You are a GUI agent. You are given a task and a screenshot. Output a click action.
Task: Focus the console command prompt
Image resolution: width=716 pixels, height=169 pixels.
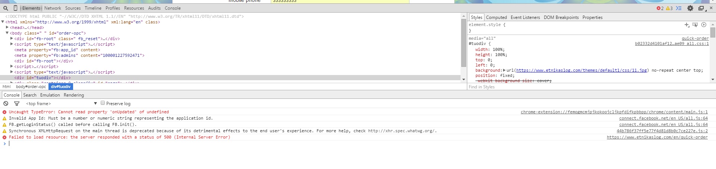tap(358, 143)
